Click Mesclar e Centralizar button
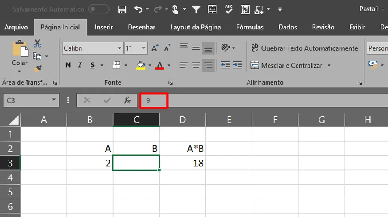 point(291,65)
